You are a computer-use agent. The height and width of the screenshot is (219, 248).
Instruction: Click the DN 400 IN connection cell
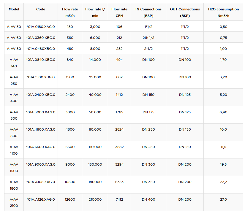click(149, 199)
